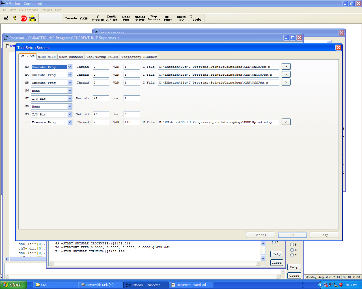This screenshot has width=362, height=289.
Task: Click the red STOP emergency icon
Action: click(23, 19)
